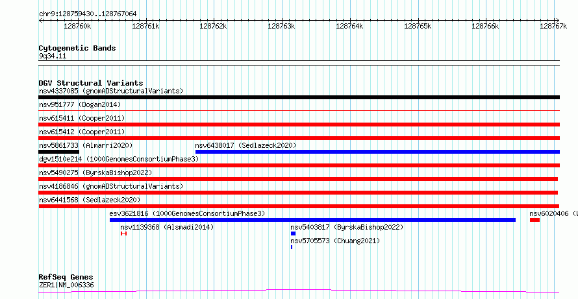The width and height of the screenshot is (578, 299).
Task: Open nsv5705573 (Chuang2021) label
Action: pyautogui.click(x=335, y=241)
